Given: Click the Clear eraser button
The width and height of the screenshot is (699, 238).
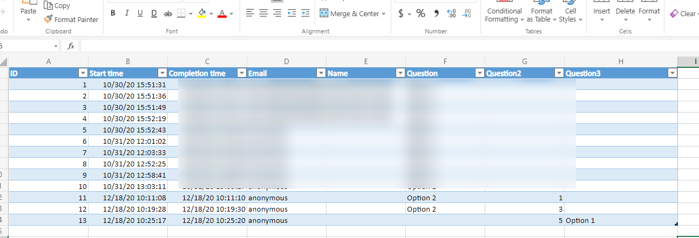Looking at the screenshot, I should [x=682, y=13].
